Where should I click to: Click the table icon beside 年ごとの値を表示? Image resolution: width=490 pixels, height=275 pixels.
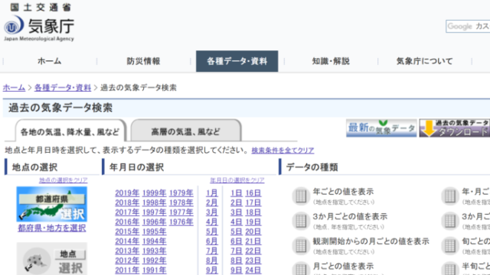(x=301, y=196)
